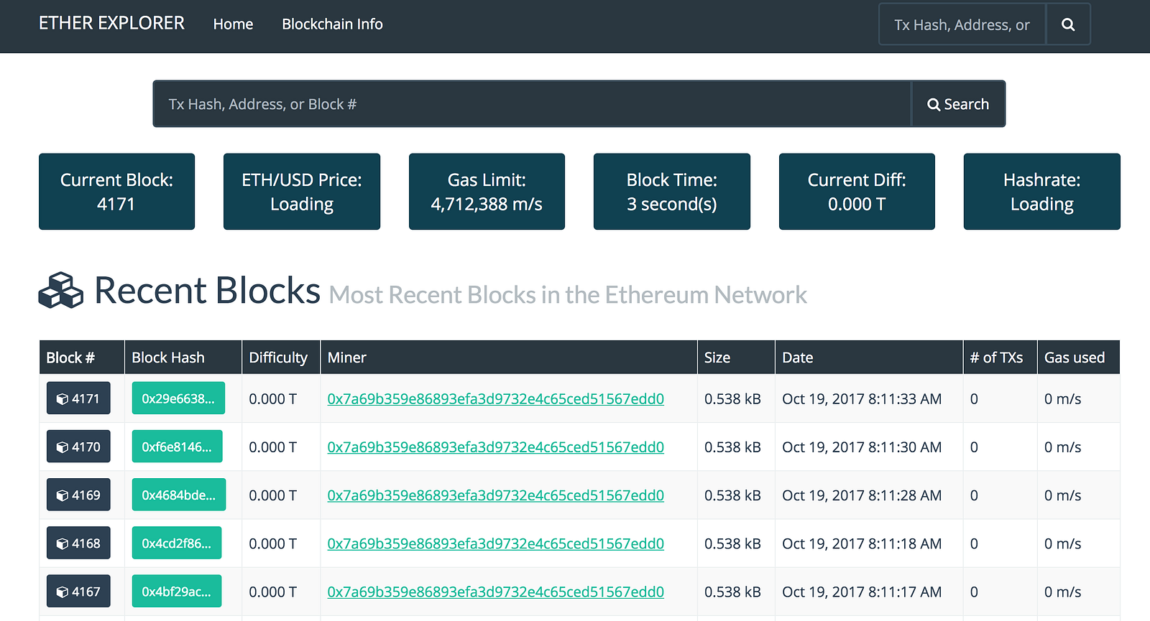Image resolution: width=1150 pixels, height=621 pixels.
Task: Open block 4168 button
Action: 78,543
